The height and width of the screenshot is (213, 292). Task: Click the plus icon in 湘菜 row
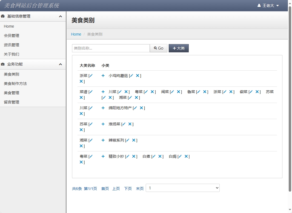[x=103, y=140]
